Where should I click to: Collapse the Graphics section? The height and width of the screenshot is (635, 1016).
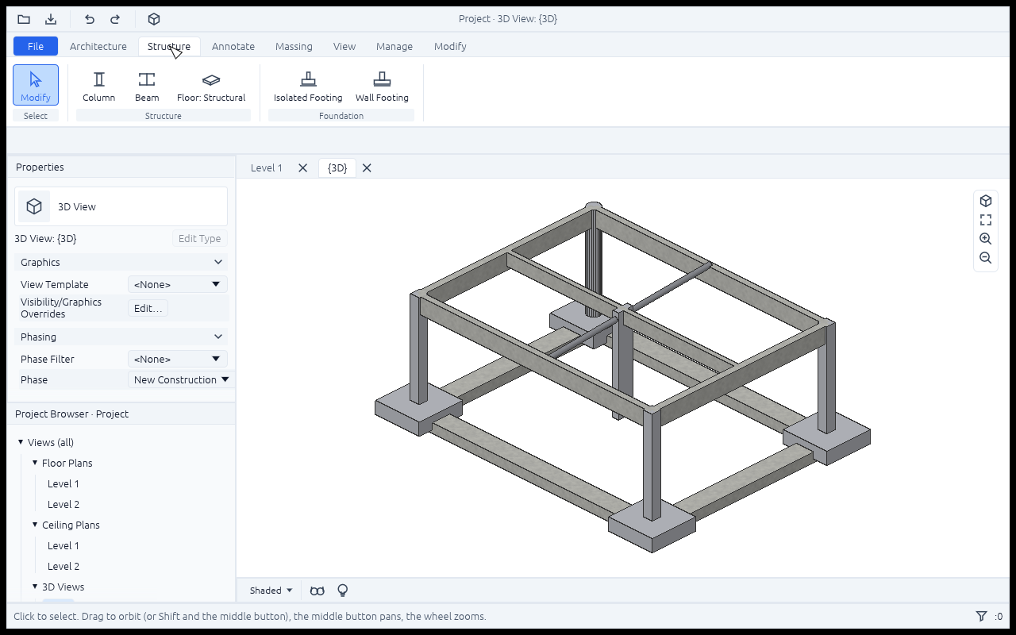121,262
